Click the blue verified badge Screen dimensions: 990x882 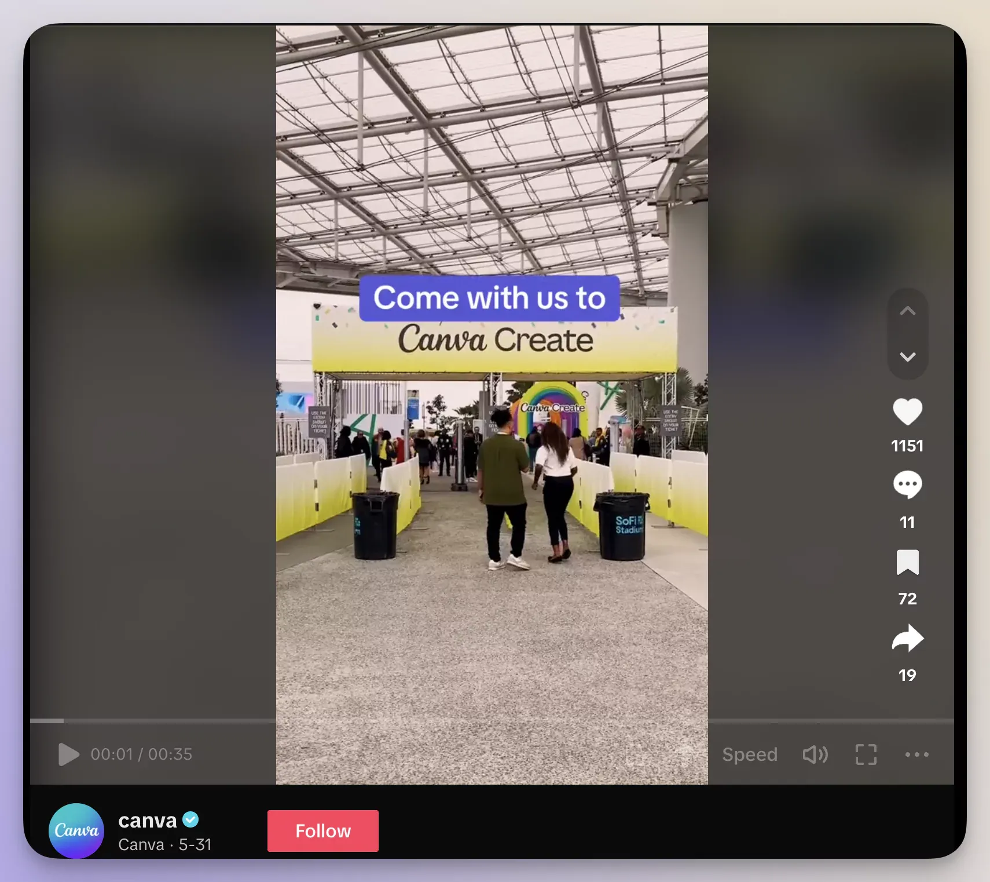click(190, 820)
